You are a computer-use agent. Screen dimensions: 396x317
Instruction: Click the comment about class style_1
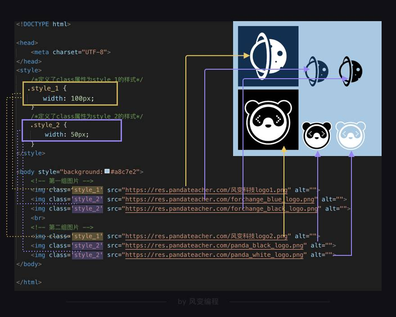(x=87, y=79)
